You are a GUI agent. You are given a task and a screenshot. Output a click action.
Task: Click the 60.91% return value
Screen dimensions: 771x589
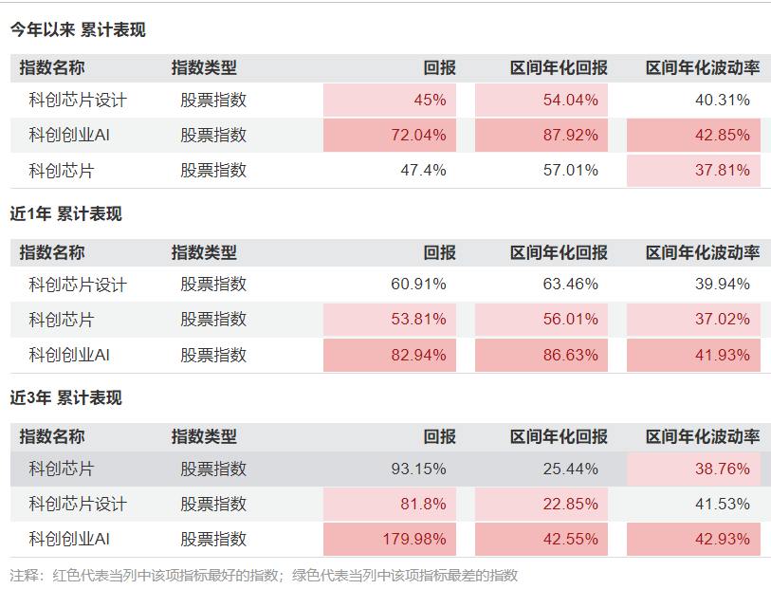click(x=418, y=284)
